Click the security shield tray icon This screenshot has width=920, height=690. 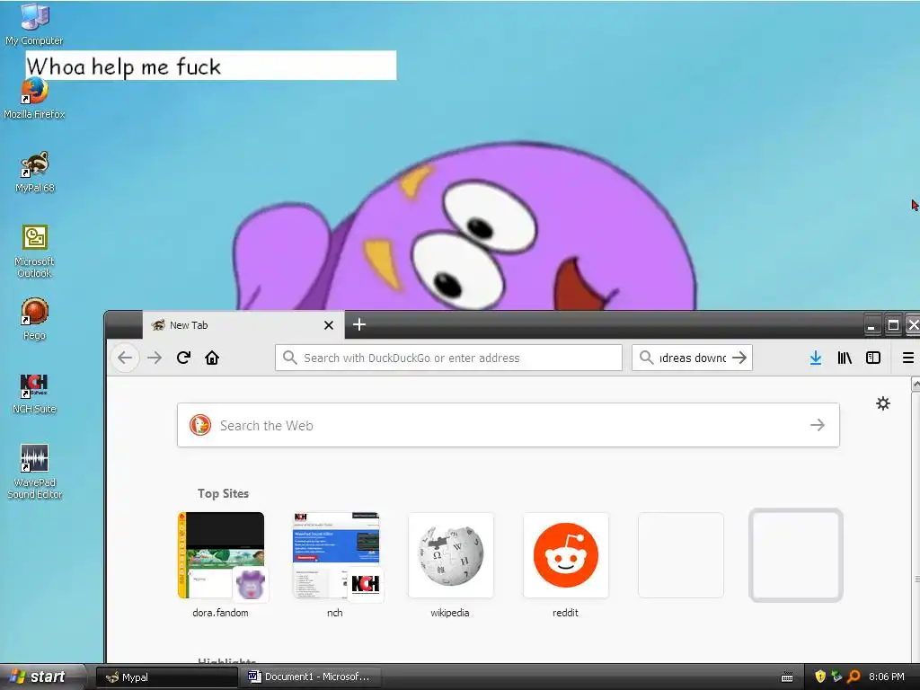tap(820, 677)
